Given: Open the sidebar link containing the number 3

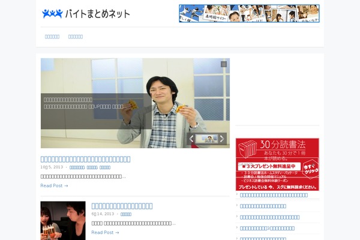Looking at the screenshot, I should click(267, 228).
